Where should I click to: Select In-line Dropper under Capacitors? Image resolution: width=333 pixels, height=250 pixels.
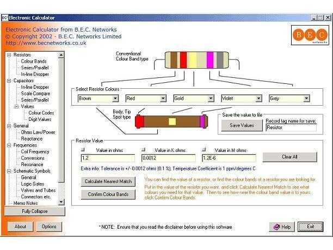pos(35,87)
